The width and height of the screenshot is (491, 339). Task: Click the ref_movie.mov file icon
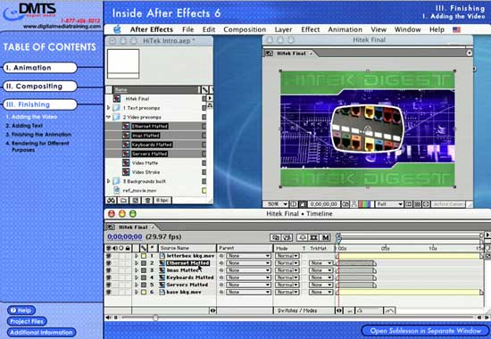(x=117, y=190)
